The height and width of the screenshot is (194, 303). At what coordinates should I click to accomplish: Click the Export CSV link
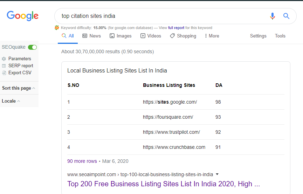(x=20, y=73)
